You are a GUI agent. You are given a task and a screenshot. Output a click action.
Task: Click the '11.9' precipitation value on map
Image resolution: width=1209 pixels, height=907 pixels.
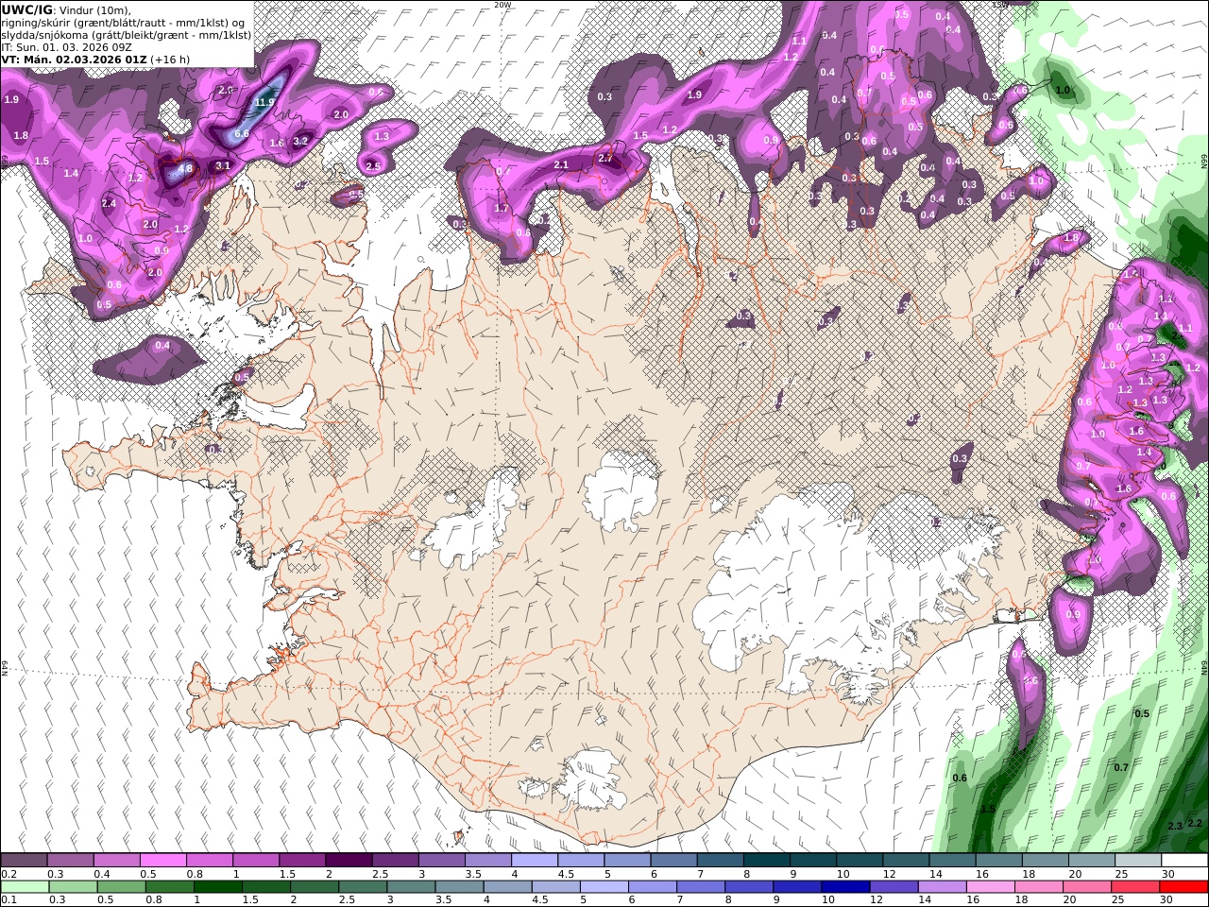tap(264, 102)
